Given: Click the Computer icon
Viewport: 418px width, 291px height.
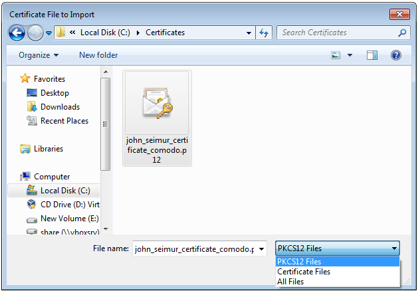Looking at the screenshot, I should point(25,177).
